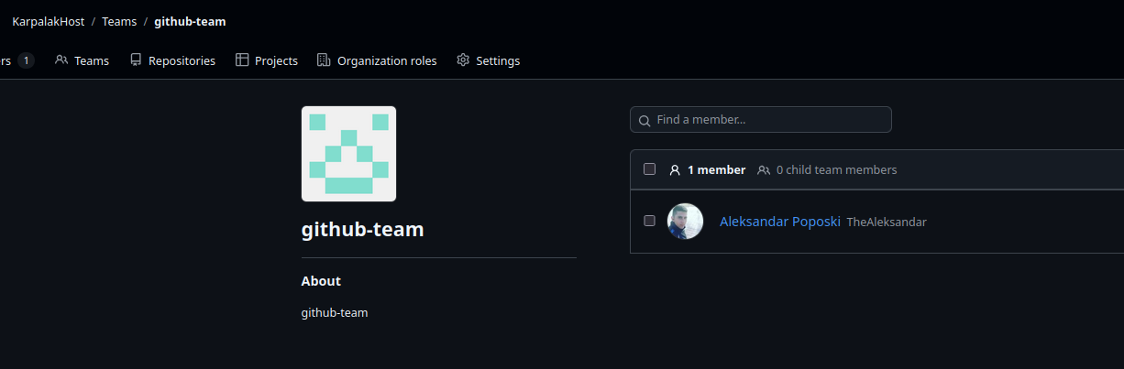The width and height of the screenshot is (1124, 369).
Task: Open KarpalakHost organization breadcrumb link
Action: (x=48, y=21)
